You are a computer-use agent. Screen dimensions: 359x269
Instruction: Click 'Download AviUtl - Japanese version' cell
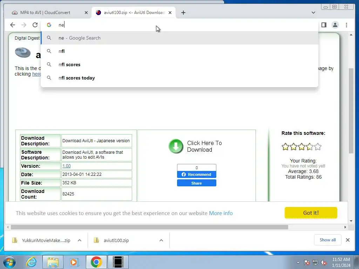pyautogui.click(x=97, y=141)
